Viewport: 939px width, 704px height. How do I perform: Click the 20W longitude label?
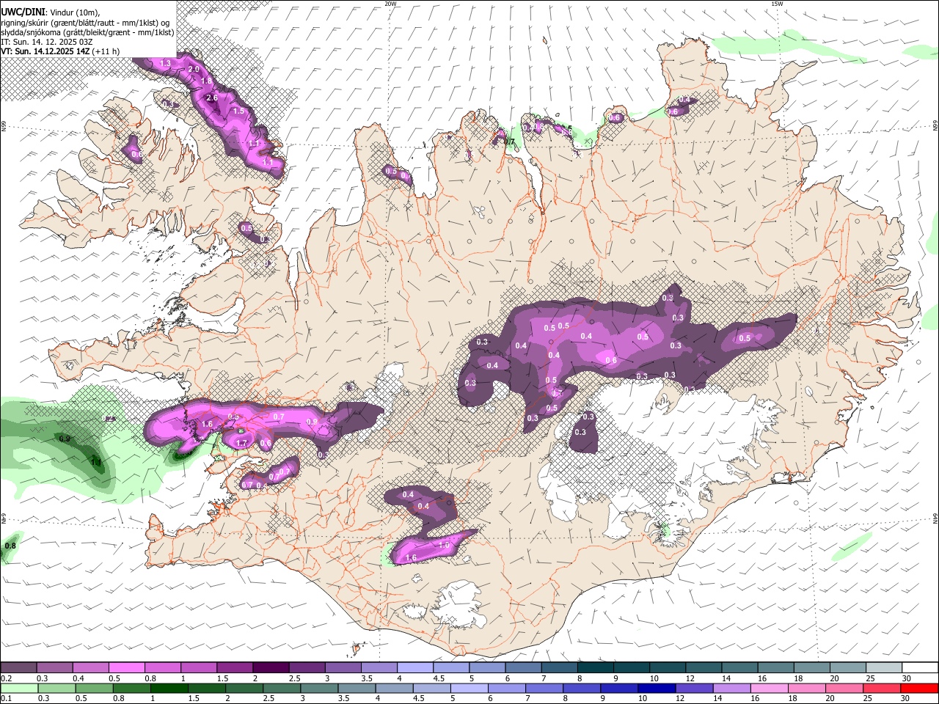[x=390, y=4]
